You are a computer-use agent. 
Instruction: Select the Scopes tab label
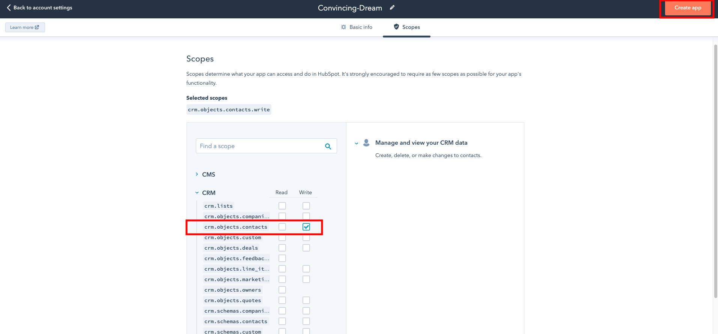point(411,27)
